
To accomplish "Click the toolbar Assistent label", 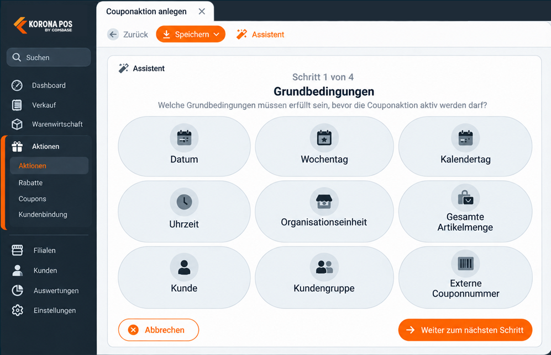I will 268,35.
